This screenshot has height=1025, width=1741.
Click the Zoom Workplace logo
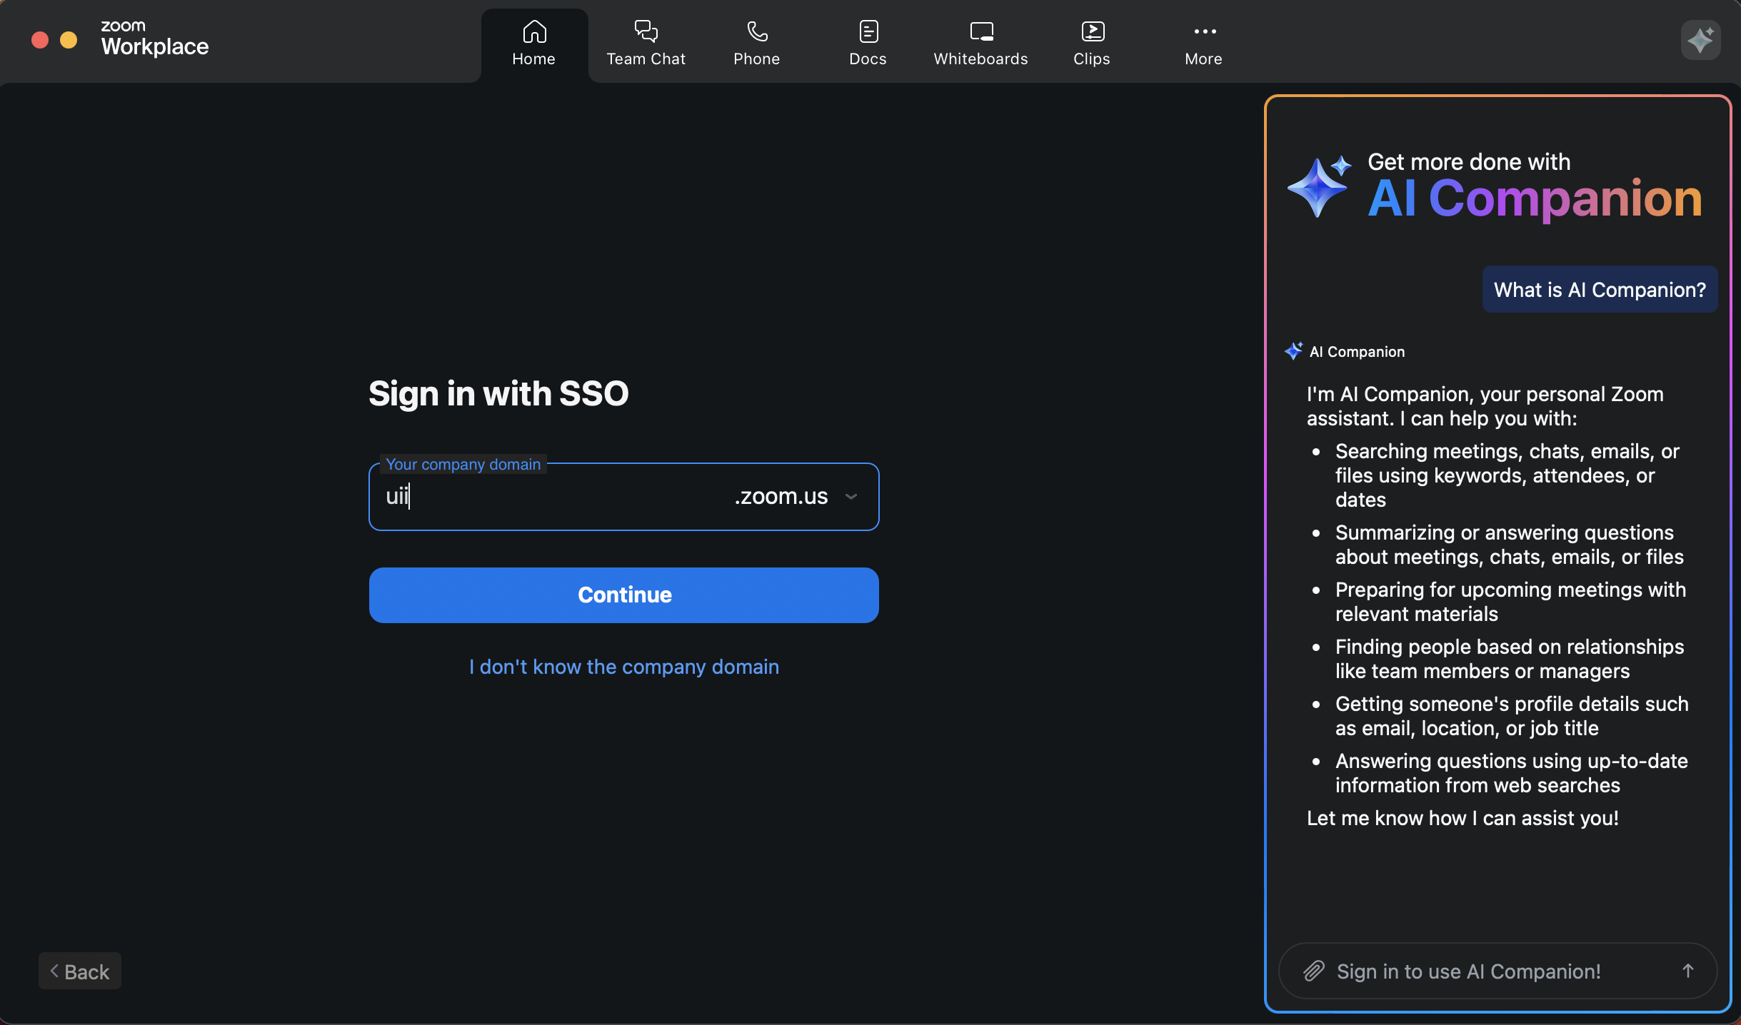point(154,39)
